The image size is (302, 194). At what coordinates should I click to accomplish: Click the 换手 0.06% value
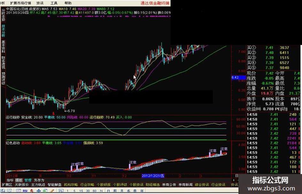(268, 99)
